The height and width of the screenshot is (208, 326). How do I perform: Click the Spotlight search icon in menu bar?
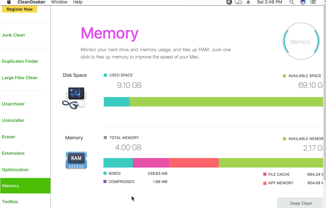pyautogui.click(x=292, y=2)
